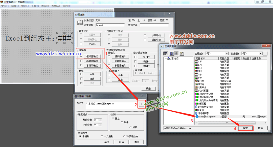The image size is (273, 147).
Task: Open the 过滤器 dropdown
Action: pyautogui.click(x=261, y=54)
